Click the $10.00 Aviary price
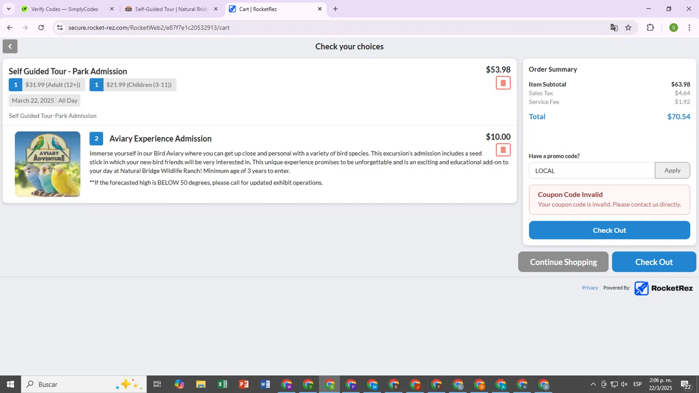Image resolution: width=699 pixels, height=393 pixels. (498, 136)
